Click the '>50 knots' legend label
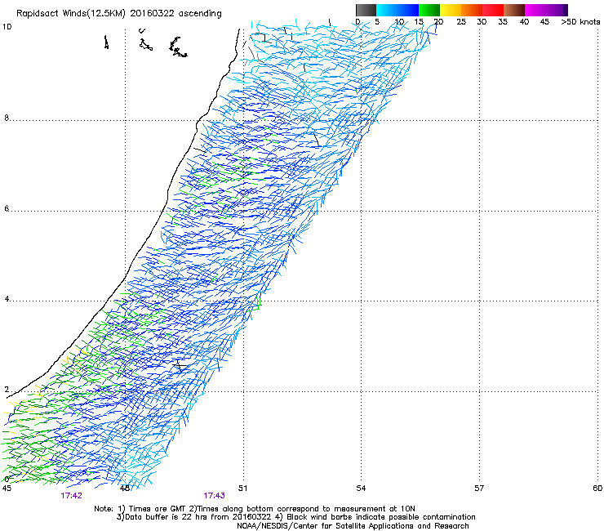 click(x=580, y=22)
